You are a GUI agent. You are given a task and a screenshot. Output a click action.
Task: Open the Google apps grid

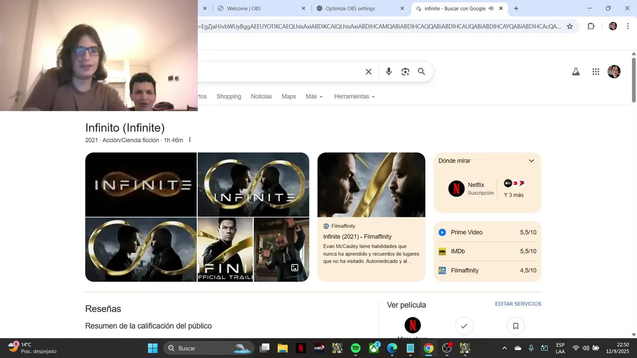[596, 72]
